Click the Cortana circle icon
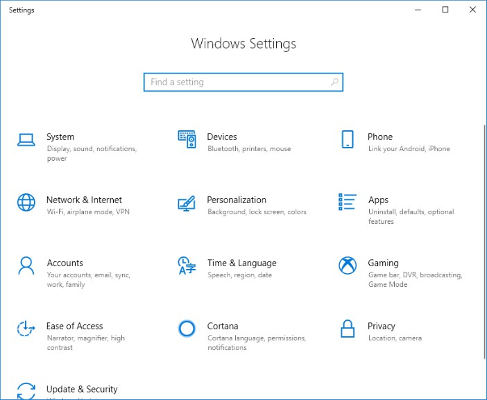 187,329
